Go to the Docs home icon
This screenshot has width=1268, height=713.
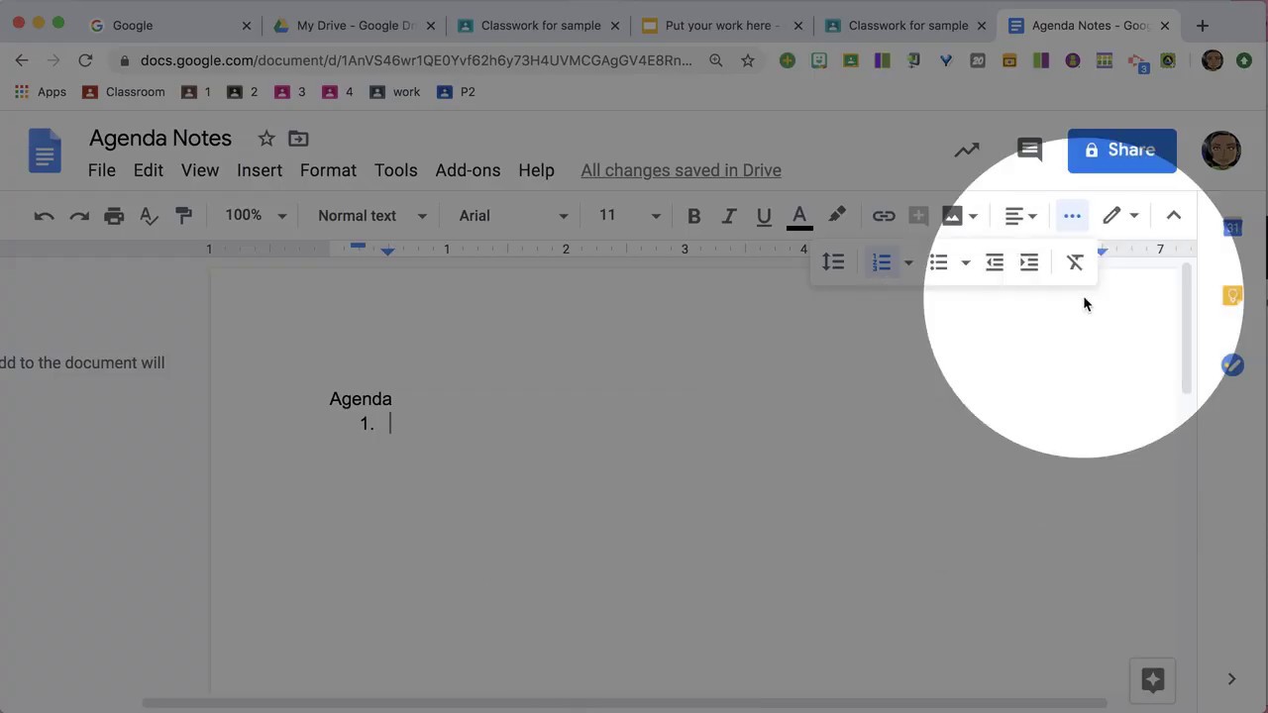tap(46, 152)
